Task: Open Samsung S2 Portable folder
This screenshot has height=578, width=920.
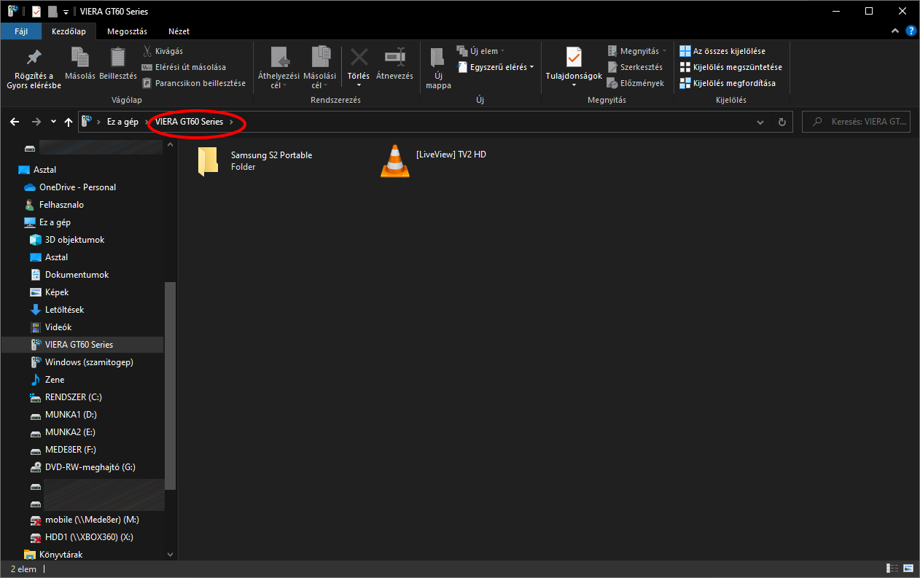Action: click(255, 161)
